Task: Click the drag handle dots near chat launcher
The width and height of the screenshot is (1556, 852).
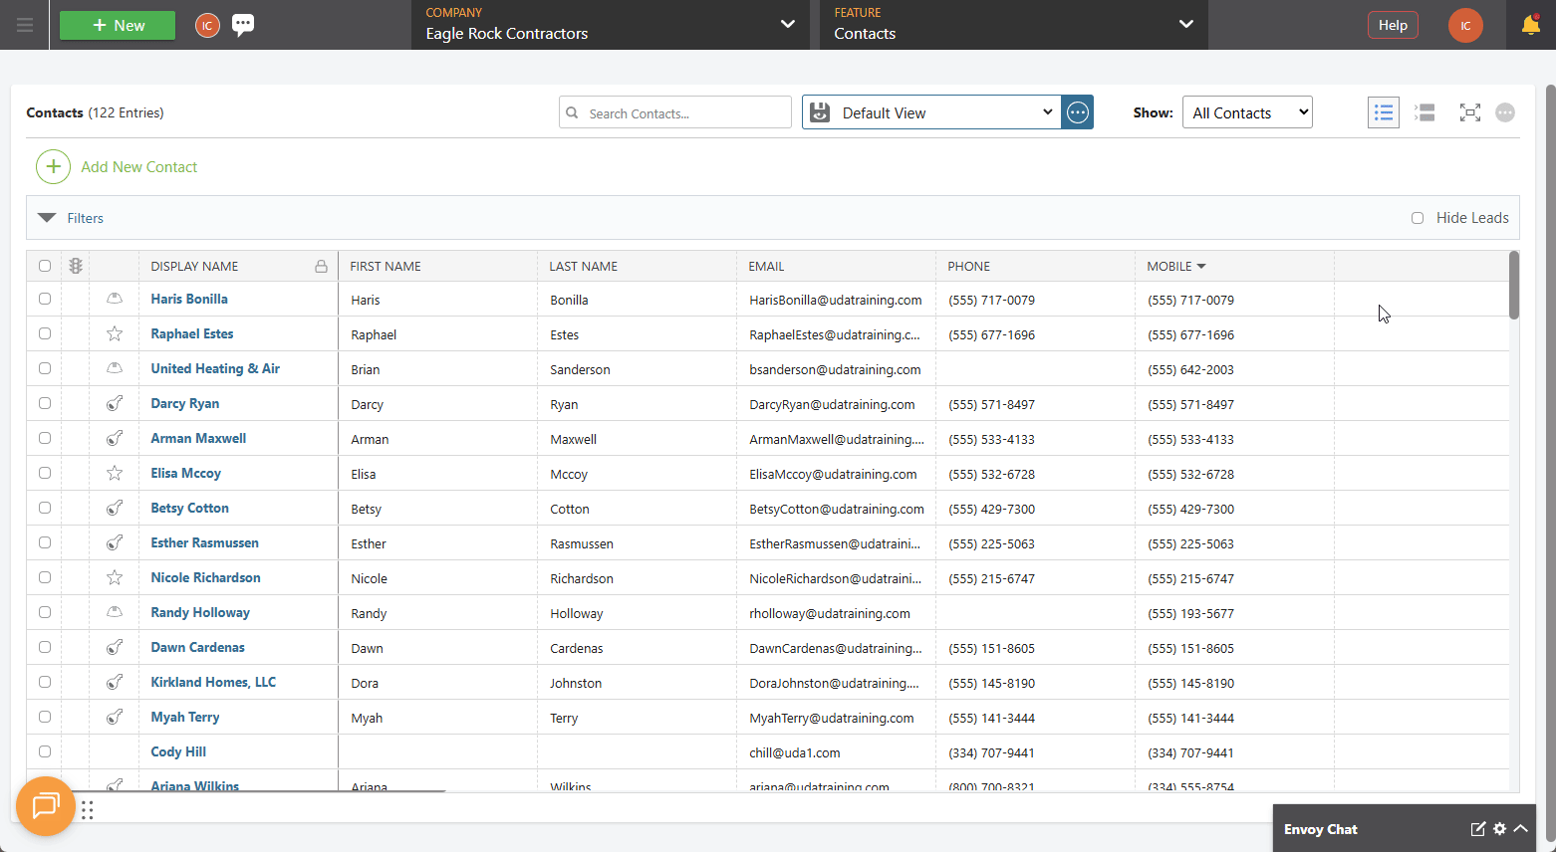Action: coord(88,810)
